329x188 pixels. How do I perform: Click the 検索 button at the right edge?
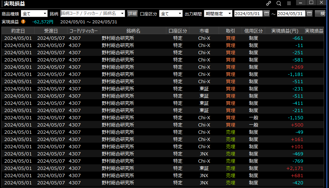tap(321, 13)
